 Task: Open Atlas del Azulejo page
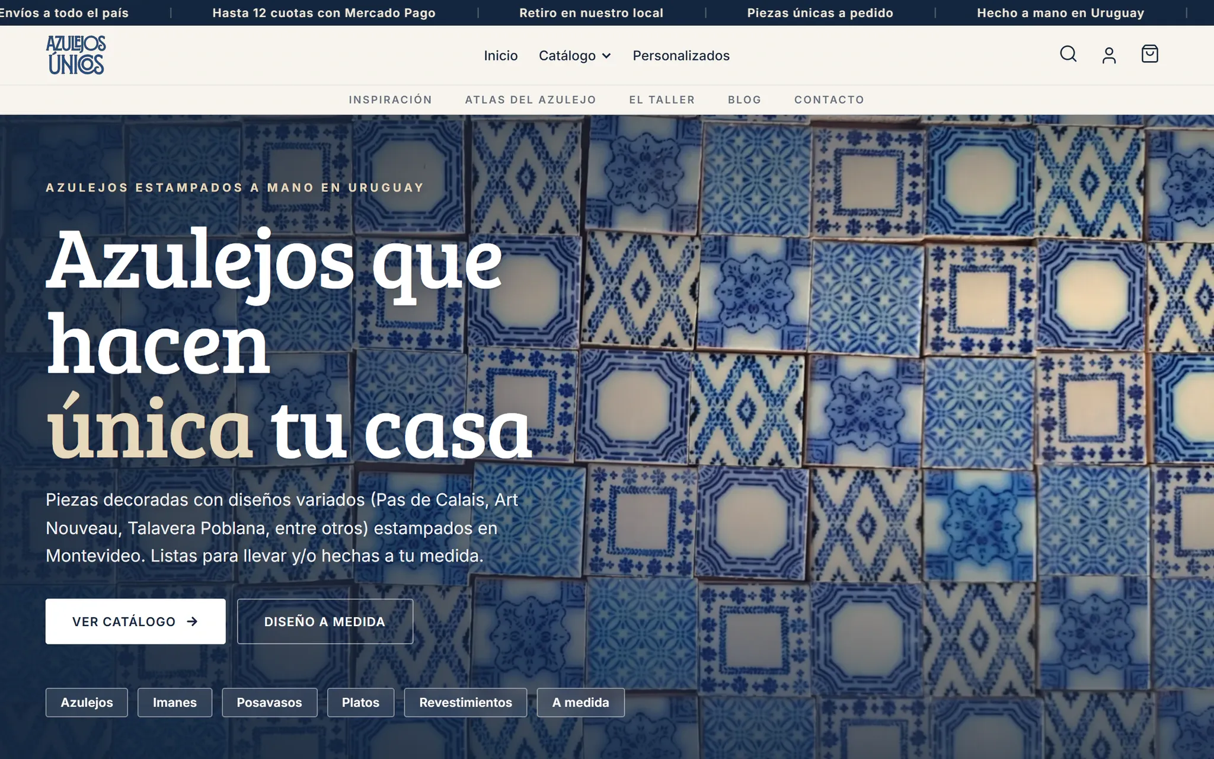pos(531,100)
